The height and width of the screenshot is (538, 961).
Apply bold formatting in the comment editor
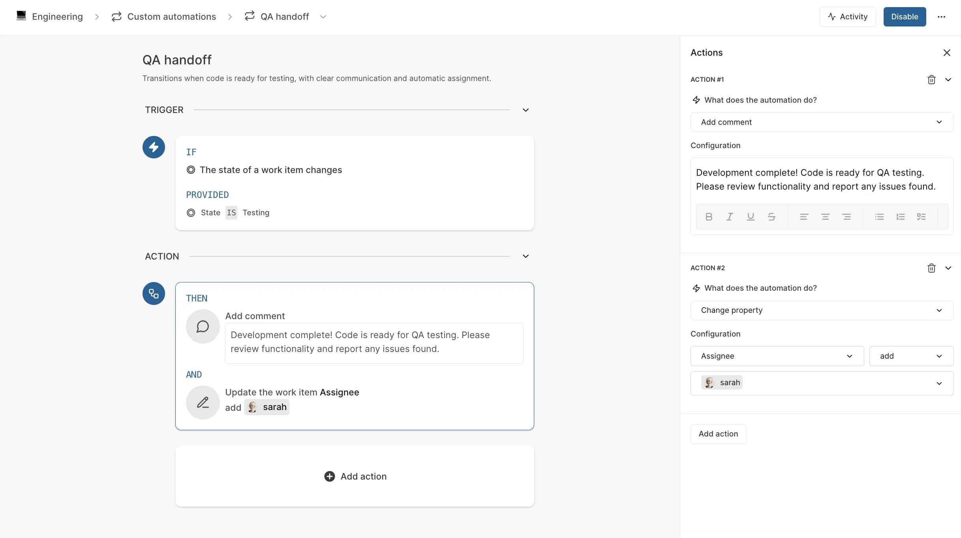click(x=709, y=216)
